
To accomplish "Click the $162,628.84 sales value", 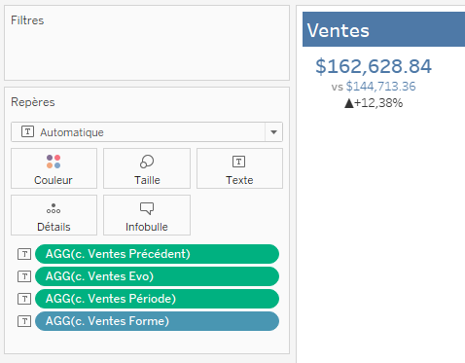I will (374, 66).
